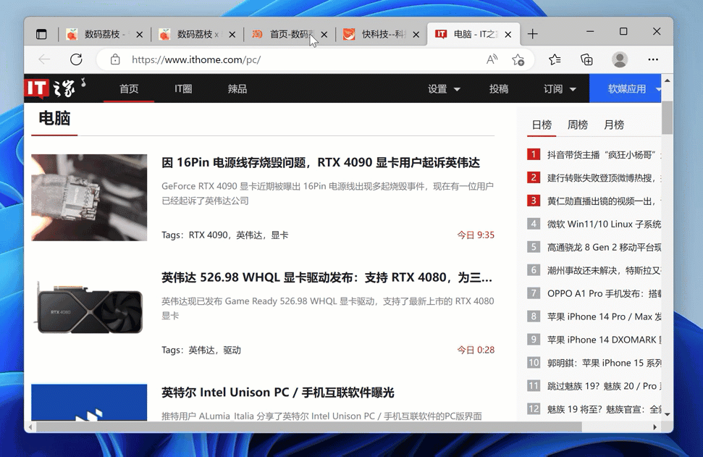Screen dimensions: 703x457
Task: View site information lock icon
Action: click(115, 59)
